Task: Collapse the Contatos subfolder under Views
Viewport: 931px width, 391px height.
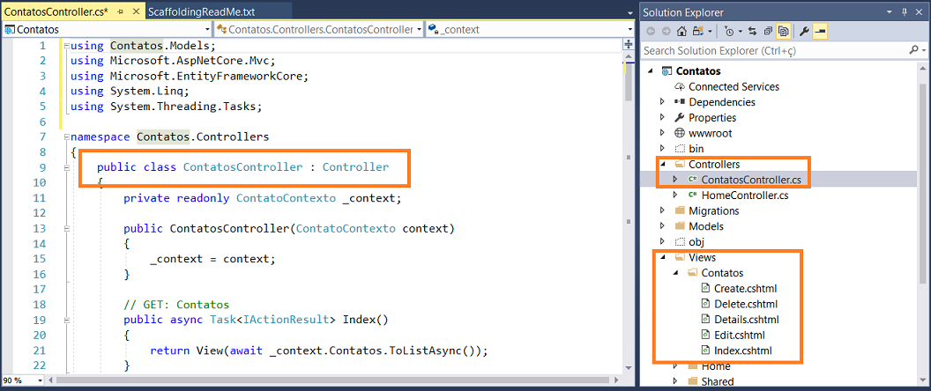Action: (x=675, y=273)
